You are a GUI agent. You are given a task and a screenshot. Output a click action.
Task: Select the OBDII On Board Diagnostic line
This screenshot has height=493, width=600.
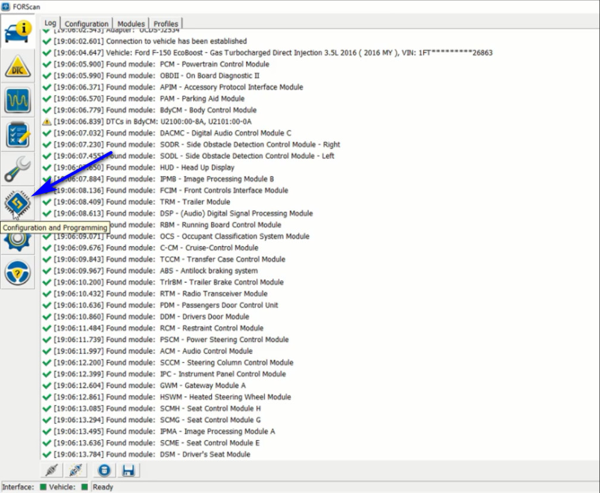(x=151, y=76)
